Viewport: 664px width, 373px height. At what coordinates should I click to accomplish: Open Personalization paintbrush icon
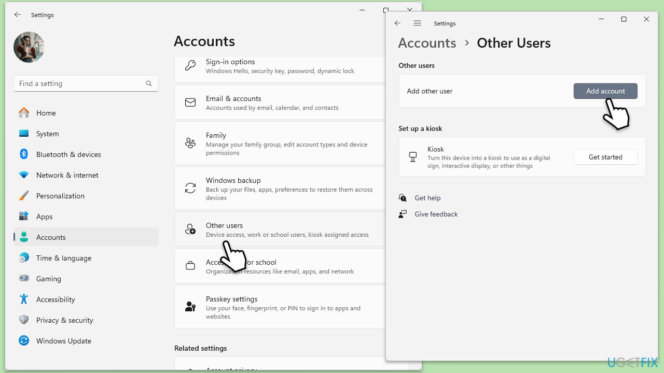tap(24, 196)
